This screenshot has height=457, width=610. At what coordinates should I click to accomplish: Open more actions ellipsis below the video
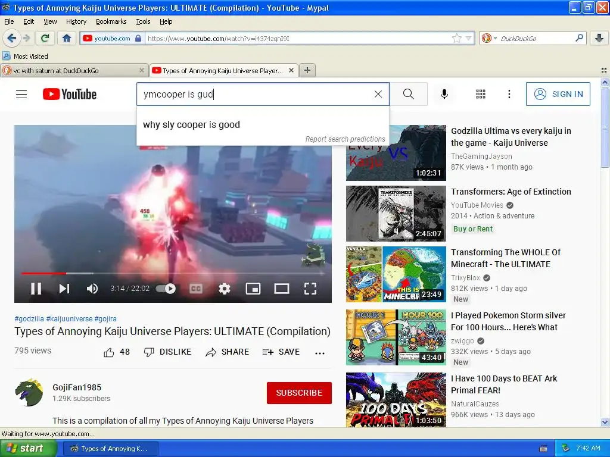(x=320, y=353)
